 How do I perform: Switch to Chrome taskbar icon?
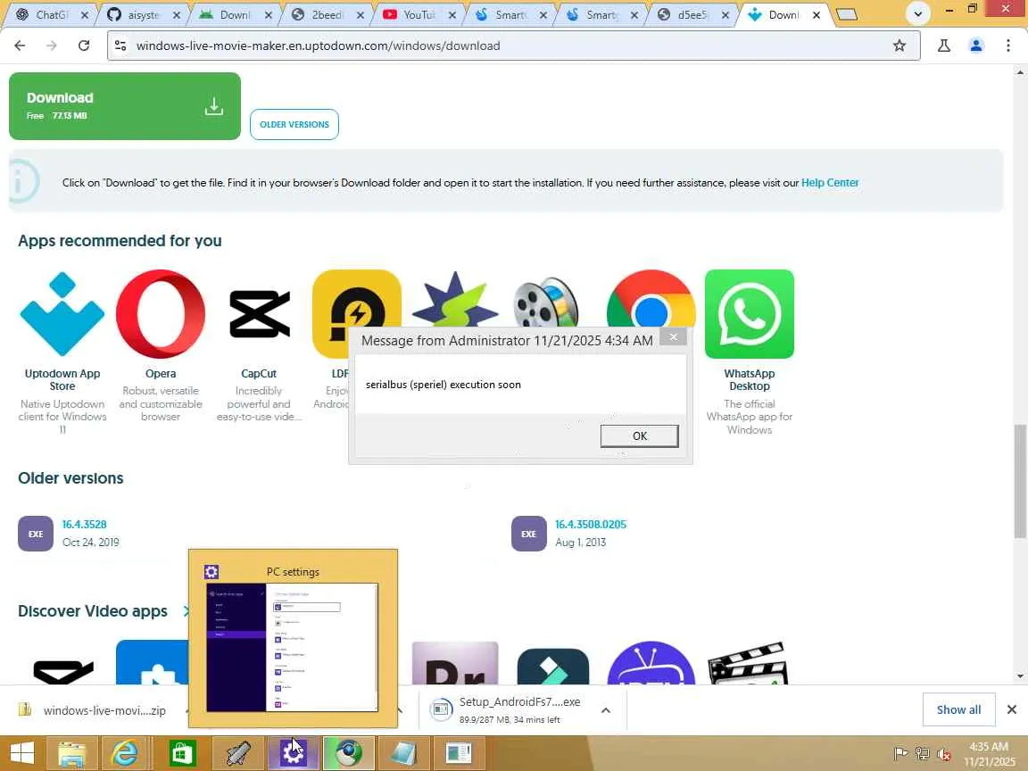tap(349, 753)
